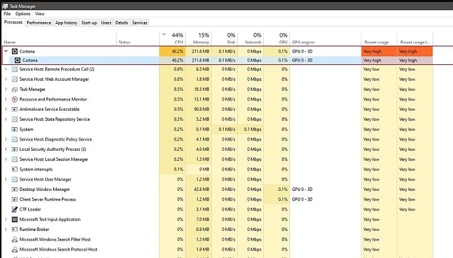This screenshot has width=453, height=258.
Task: Click Local Session Manager gear icon
Action: 15,159
